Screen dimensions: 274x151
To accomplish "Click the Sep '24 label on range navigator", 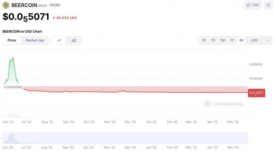I will point(68,147).
